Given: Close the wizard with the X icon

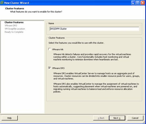Looking at the screenshot, I should (x=143, y=3).
